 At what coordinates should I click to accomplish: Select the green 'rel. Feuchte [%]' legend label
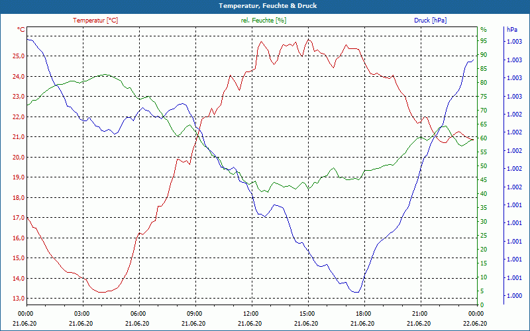coord(264,21)
